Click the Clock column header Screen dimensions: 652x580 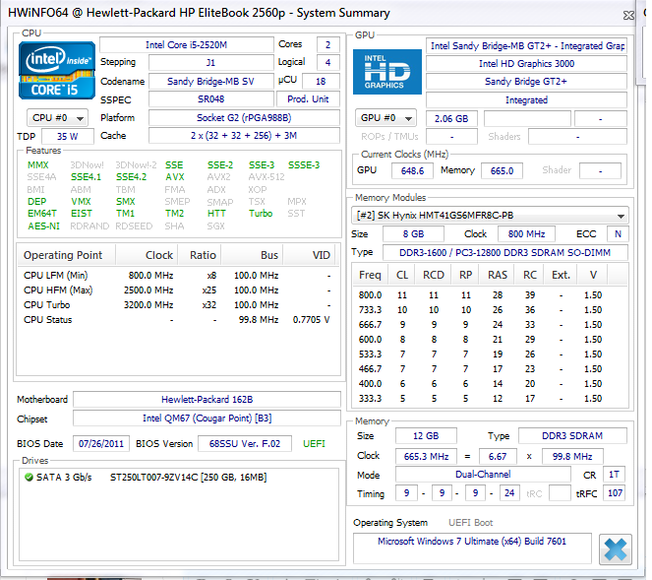click(x=158, y=255)
